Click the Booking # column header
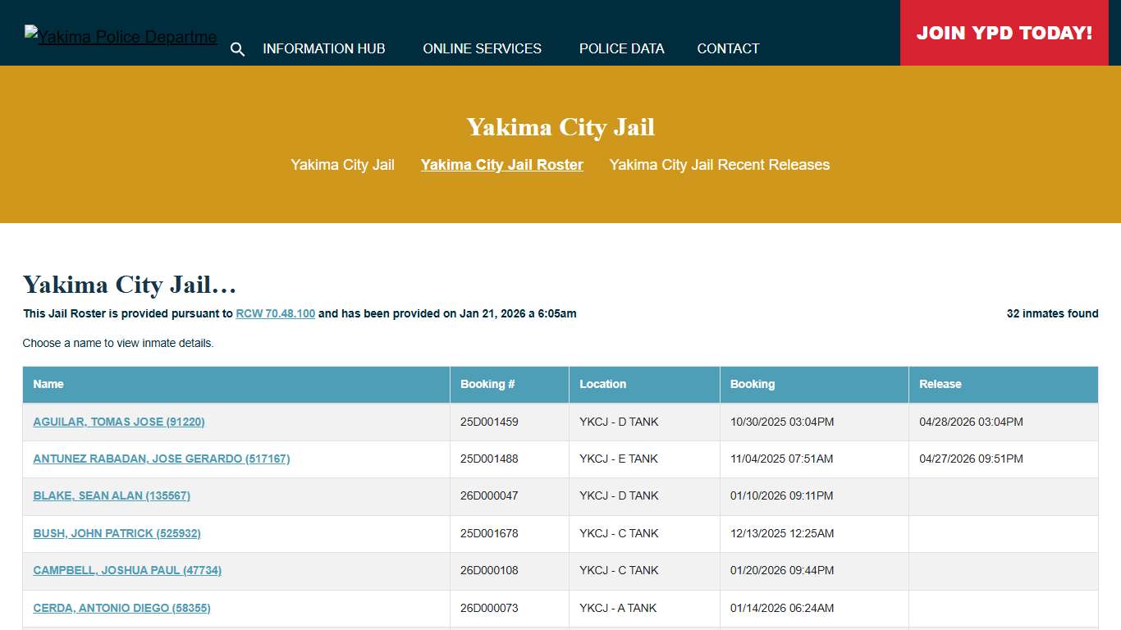 (x=487, y=384)
